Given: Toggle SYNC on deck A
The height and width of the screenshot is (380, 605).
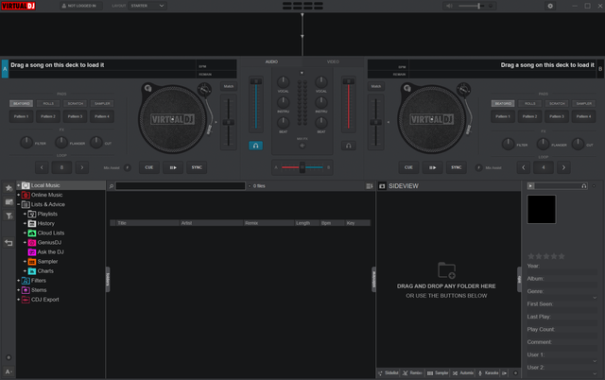Looking at the screenshot, I should (197, 167).
